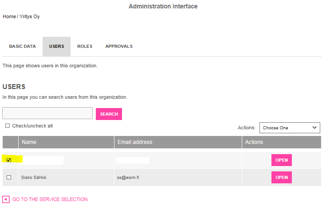
Task: Click the pink Search button
Action: click(x=109, y=114)
